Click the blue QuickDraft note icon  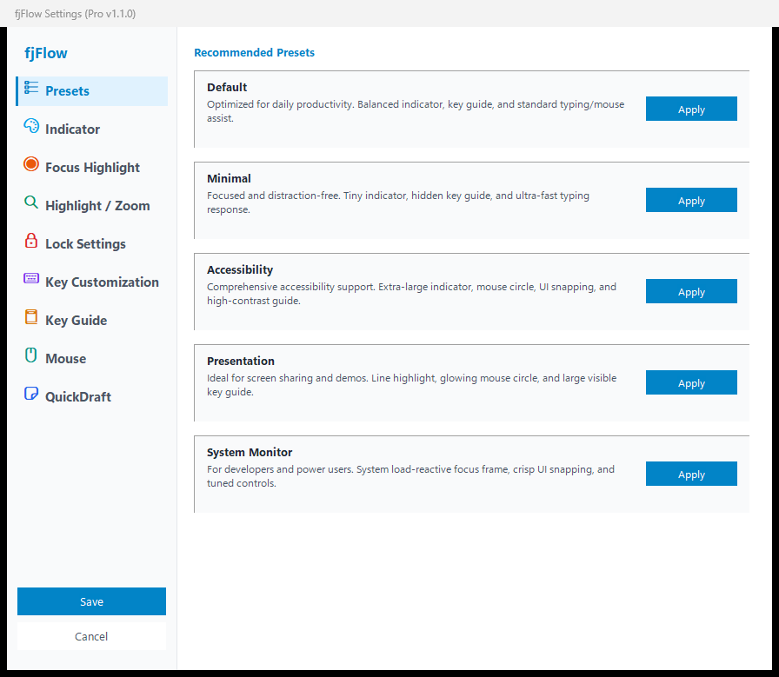point(30,394)
